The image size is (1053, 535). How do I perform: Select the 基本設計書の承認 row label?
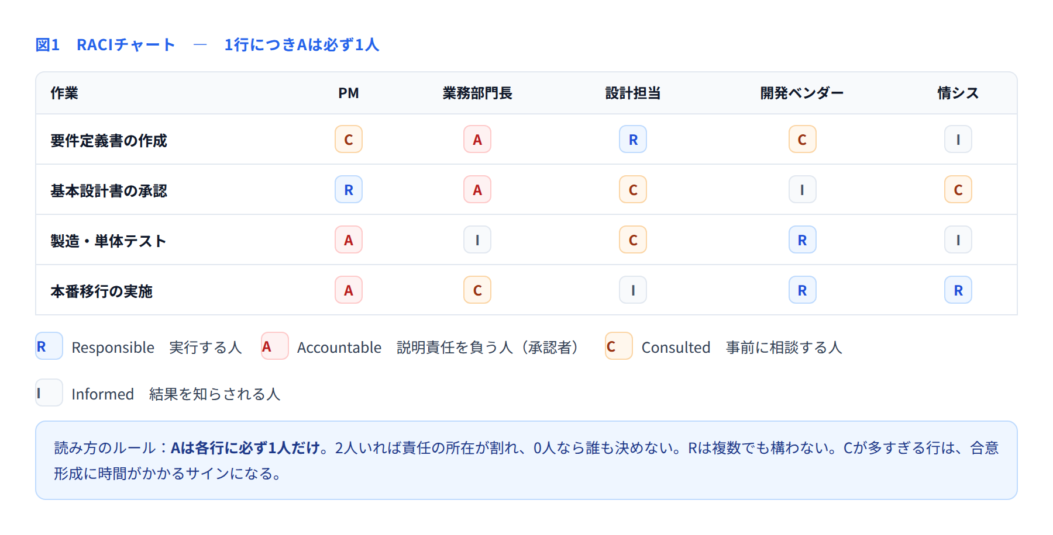tap(109, 191)
